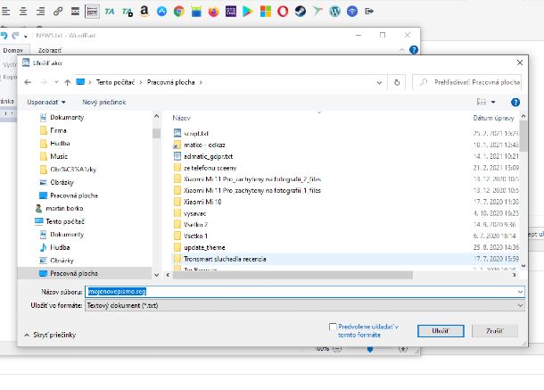
Task: Click the WordPress logo icon
Action: pos(334,12)
